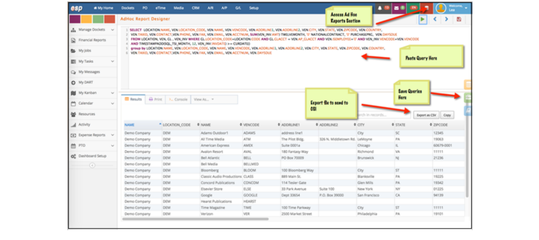Open My Messages in the sidebar
This screenshot has width=539, height=240.
[93, 72]
